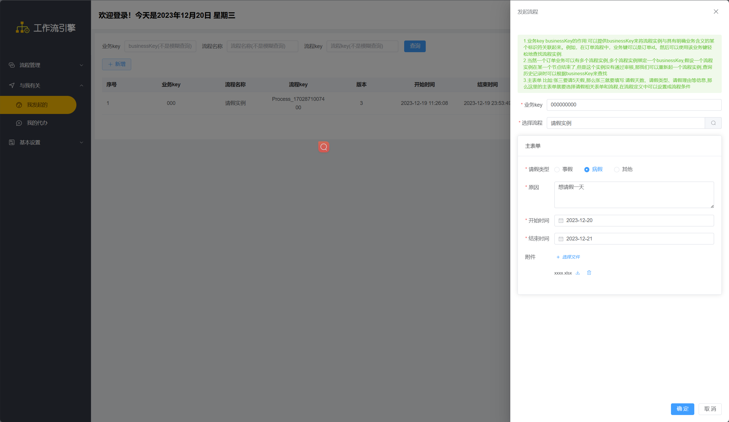Viewport: 729px width, 422px height.
Task: Click the calendar icon in 开始时间 field
Action: (561, 221)
